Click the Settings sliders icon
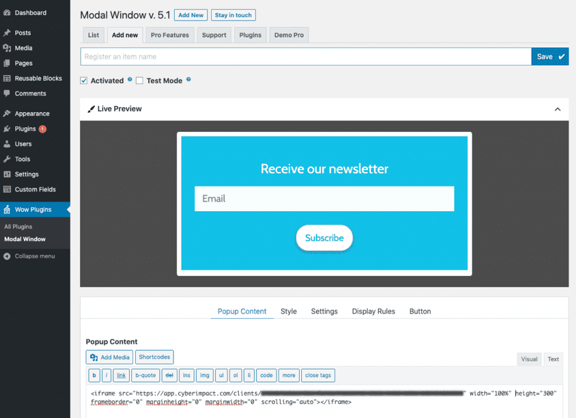The height and width of the screenshot is (418, 576). (7, 174)
